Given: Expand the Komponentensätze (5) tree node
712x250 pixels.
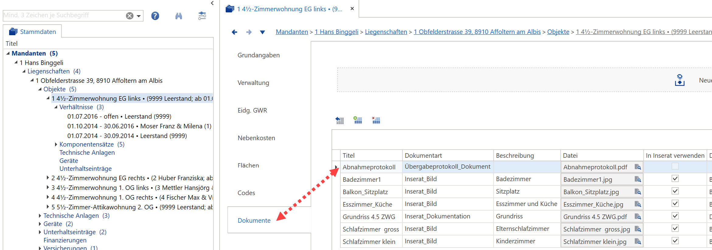Looking at the screenshot, I should coord(56,144).
